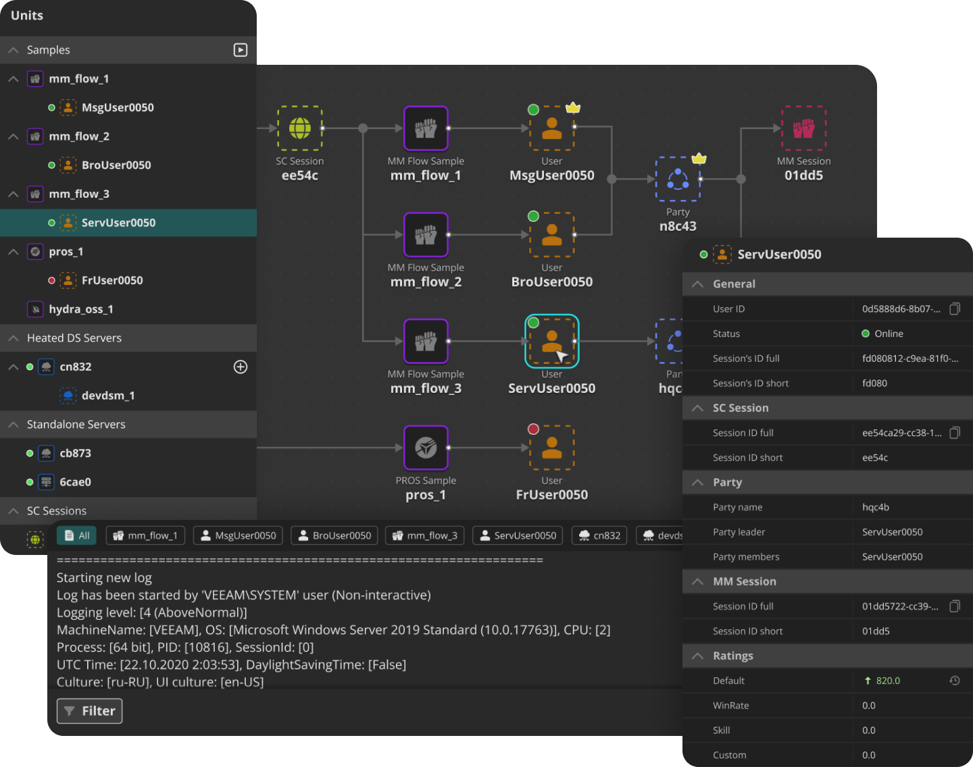
Task: Collapse the Samples section in Units panel
Action: [x=13, y=49]
